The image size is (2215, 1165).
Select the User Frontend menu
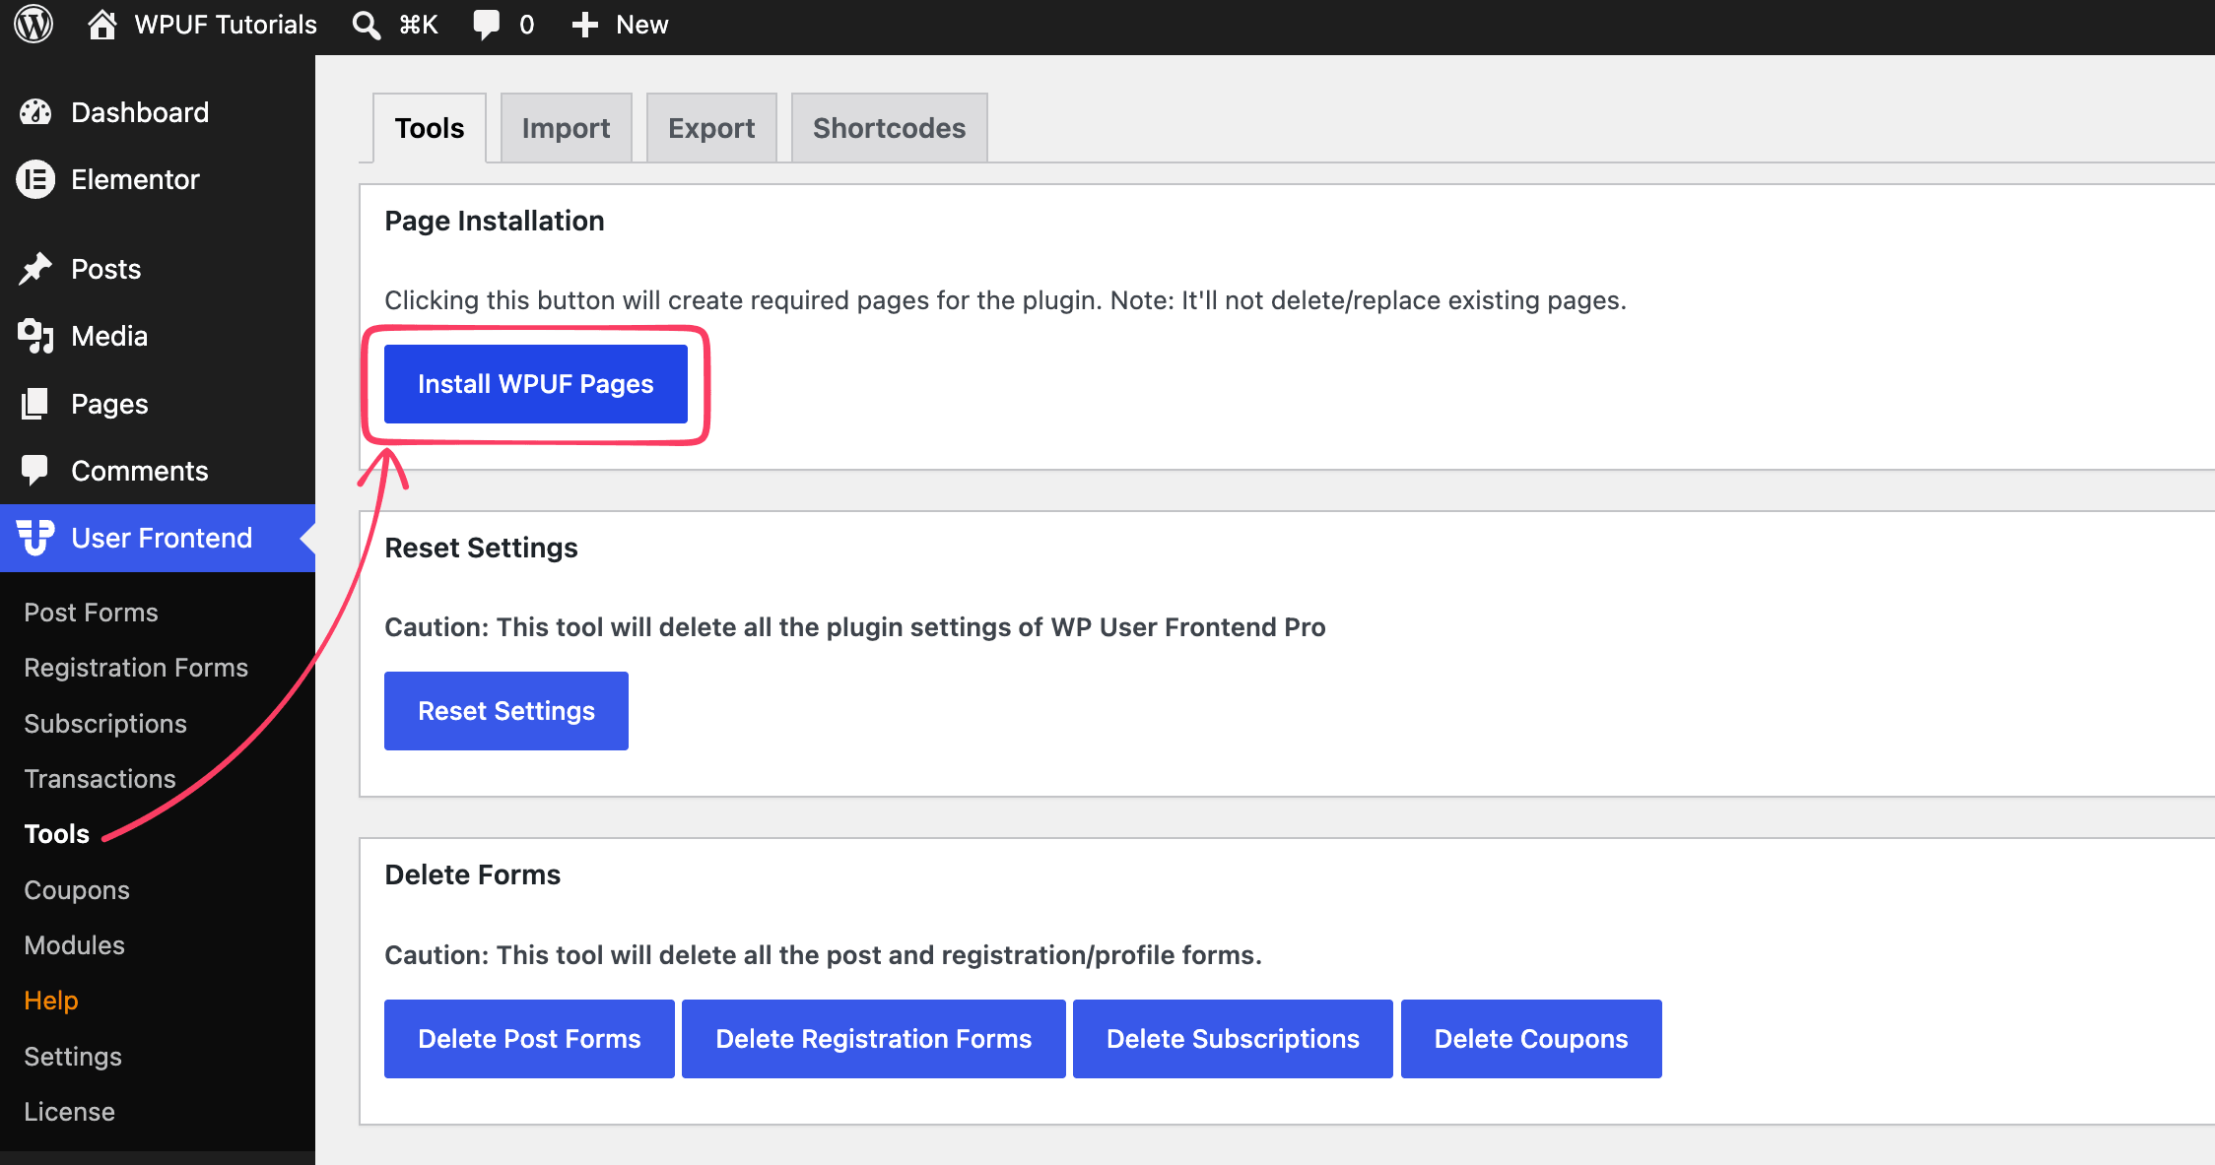click(158, 538)
